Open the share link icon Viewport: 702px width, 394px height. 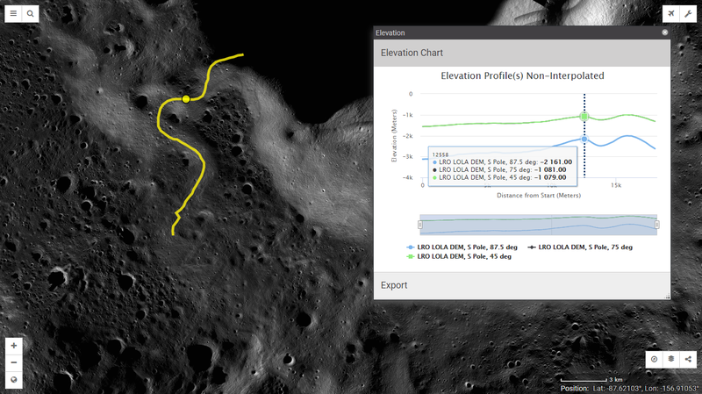coord(688,359)
